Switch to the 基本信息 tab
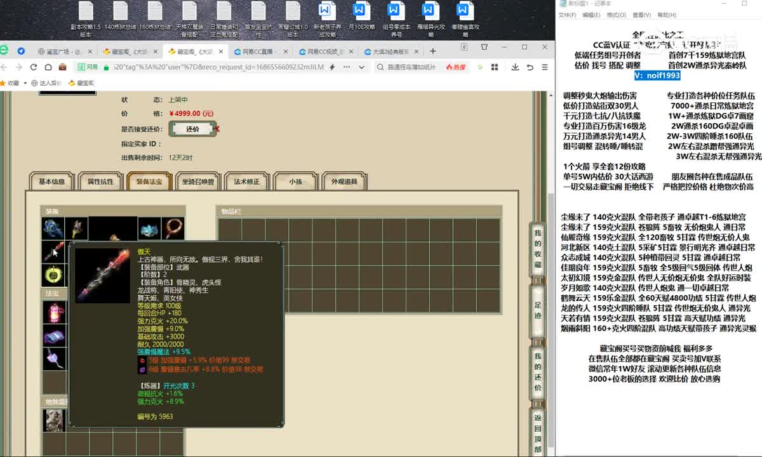This screenshot has height=457, width=762. pos(52,182)
